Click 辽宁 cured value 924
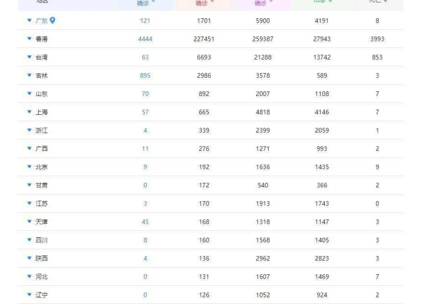 tap(322, 295)
